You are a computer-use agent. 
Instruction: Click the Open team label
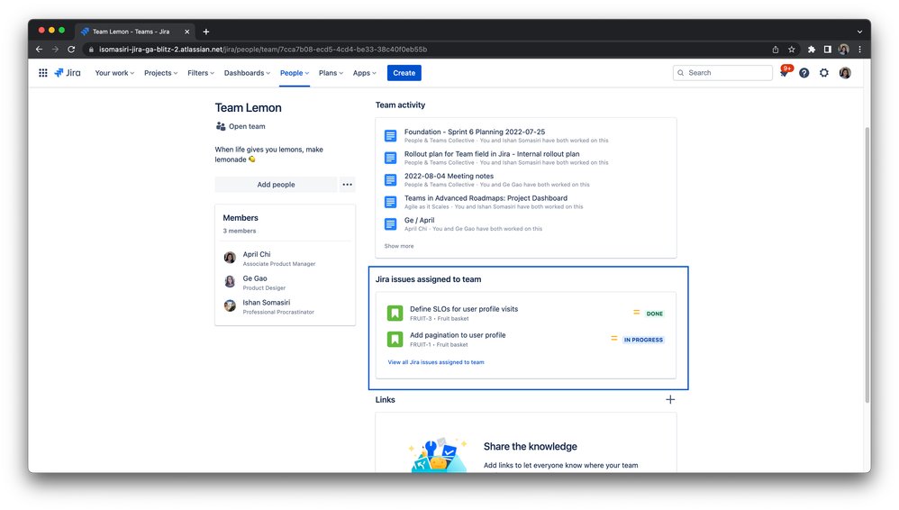tap(247, 126)
